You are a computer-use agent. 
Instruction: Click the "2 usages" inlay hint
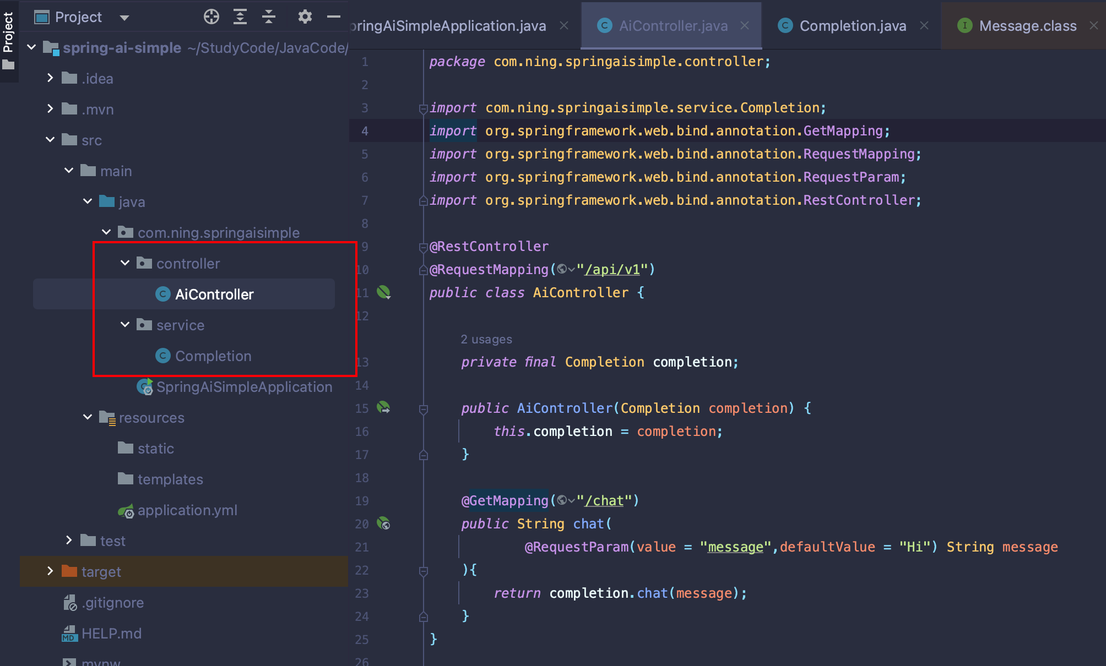click(x=486, y=339)
